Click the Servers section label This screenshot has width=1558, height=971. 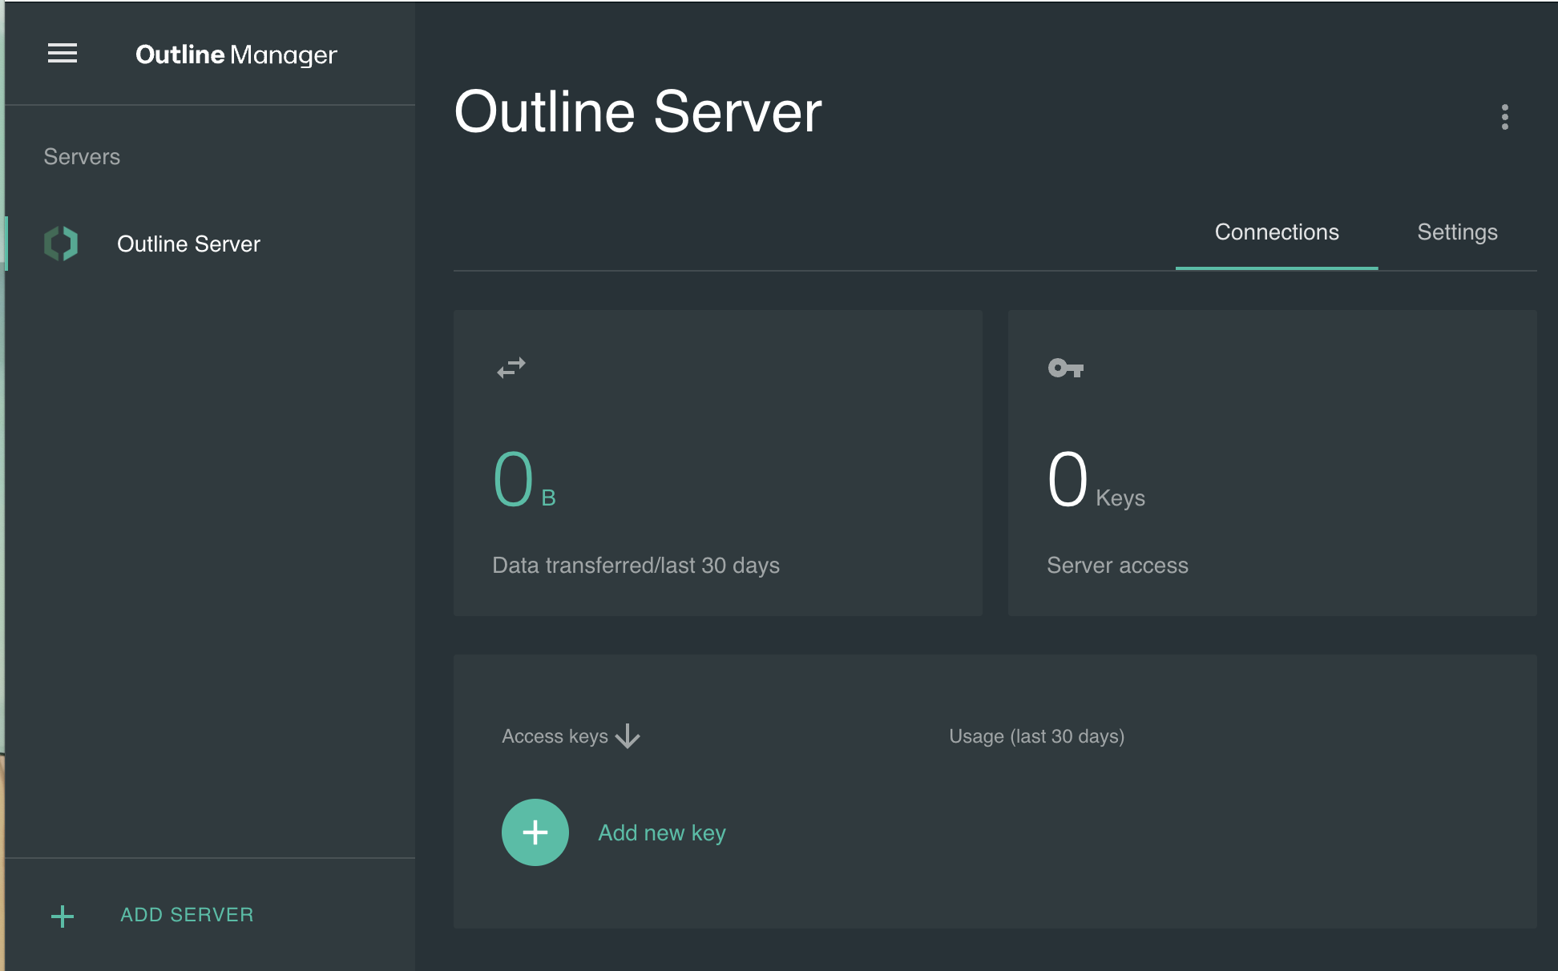(82, 157)
